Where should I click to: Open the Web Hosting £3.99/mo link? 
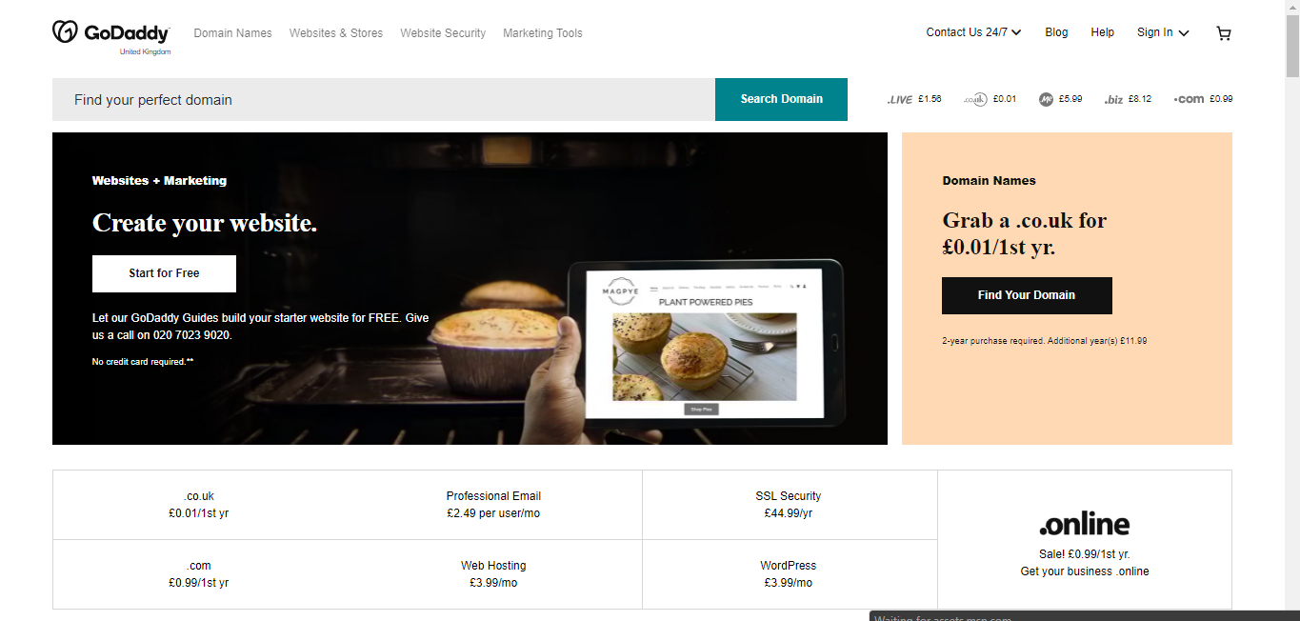pos(493,573)
